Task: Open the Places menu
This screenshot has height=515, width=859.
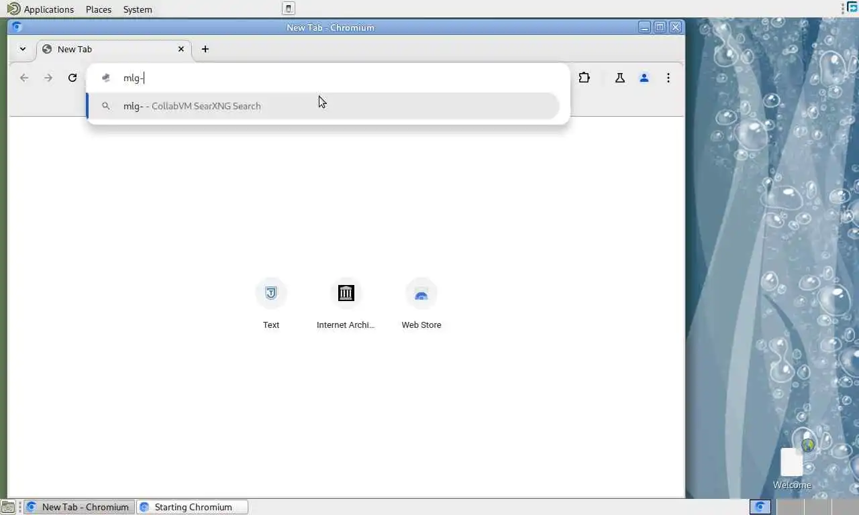Action: coord(99,9)
